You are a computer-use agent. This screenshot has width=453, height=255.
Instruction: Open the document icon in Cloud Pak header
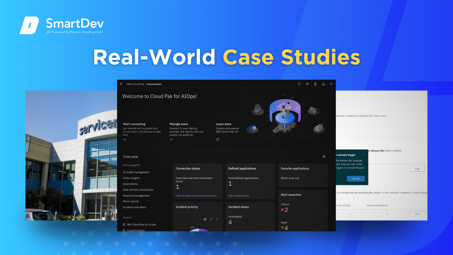tap(315, 84)
